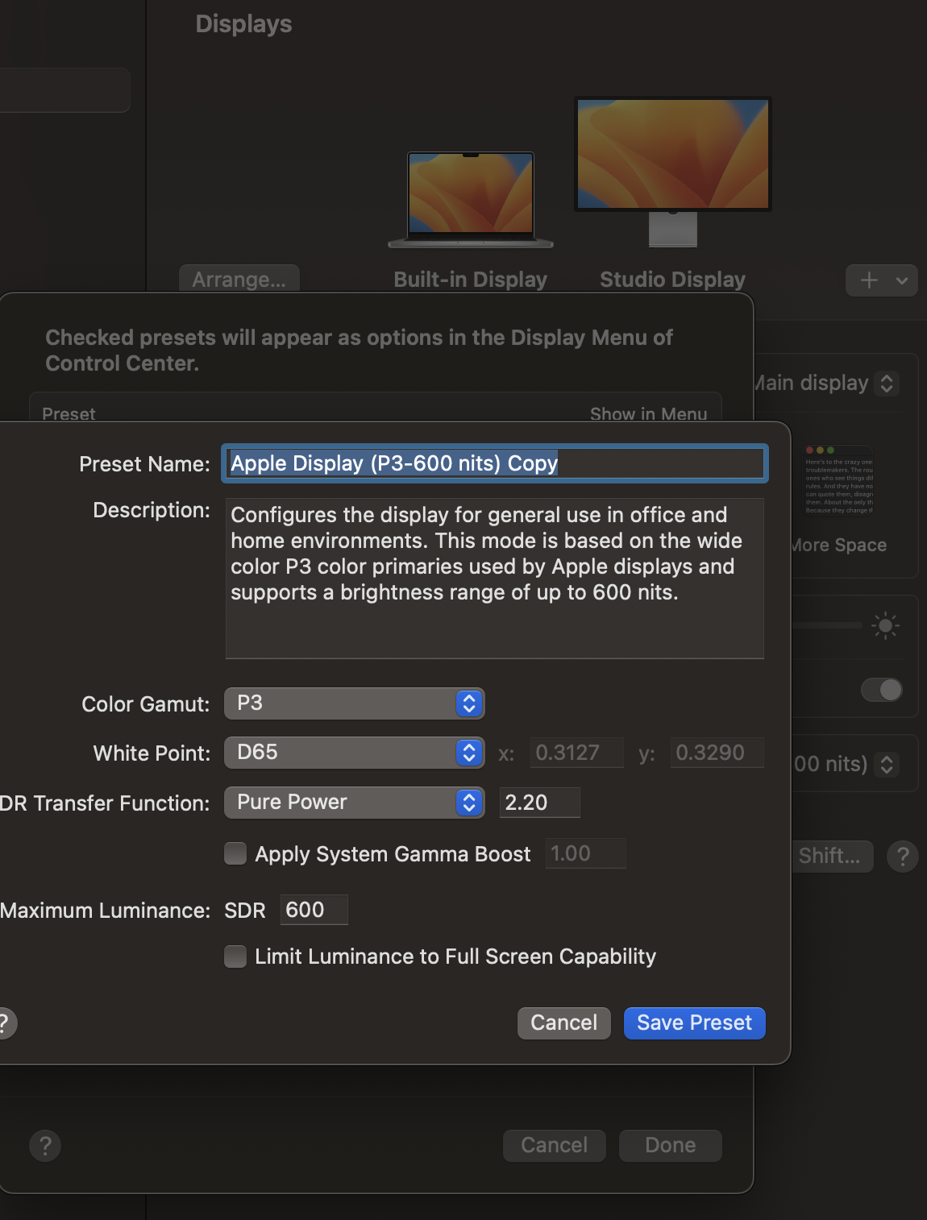Click the Night Shift... button

point(832,856)
